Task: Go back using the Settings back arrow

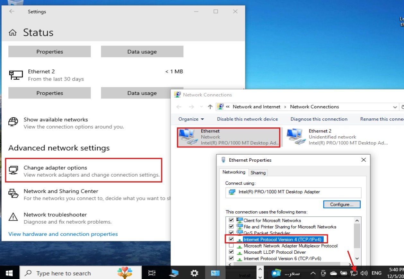Action: tap(12, 11)
